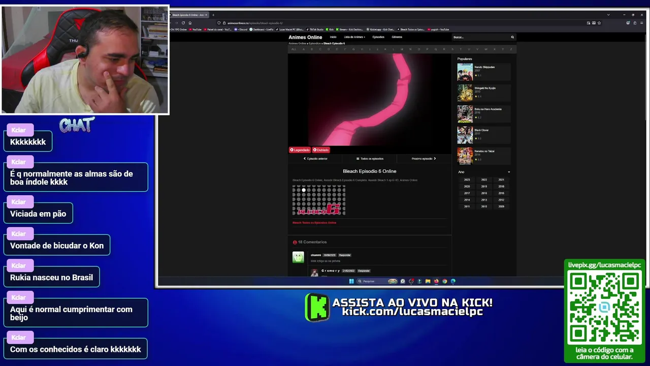Select the ALL alphabet filter
The height and width of the screenshot is (366, 650).
click(x=294, y=49)
